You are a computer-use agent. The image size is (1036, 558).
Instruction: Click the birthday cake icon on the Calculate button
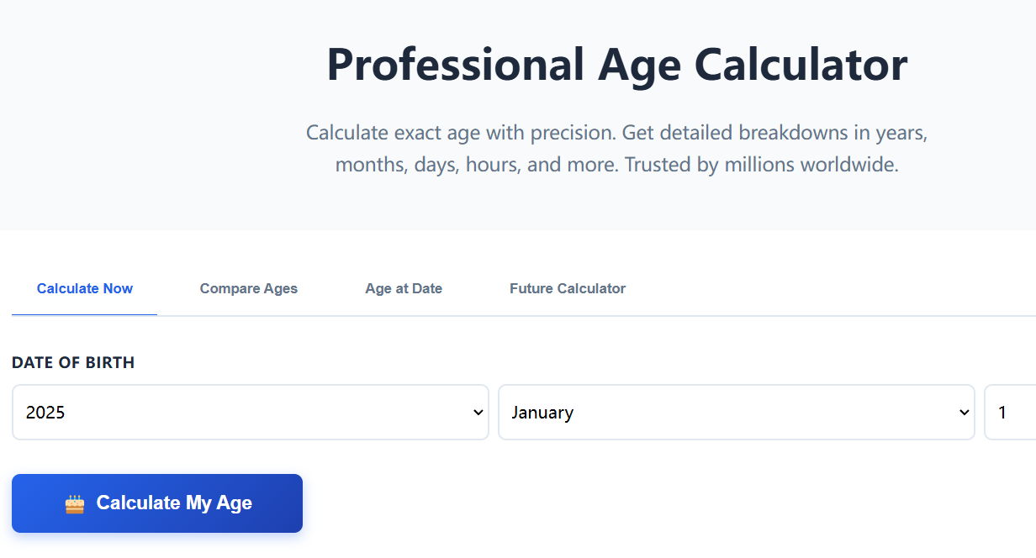(77, 503)
